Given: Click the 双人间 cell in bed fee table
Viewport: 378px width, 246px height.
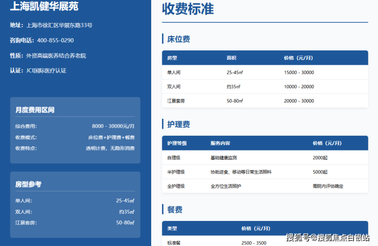Looking at the screenshot, I should click(x=174, y=87).
